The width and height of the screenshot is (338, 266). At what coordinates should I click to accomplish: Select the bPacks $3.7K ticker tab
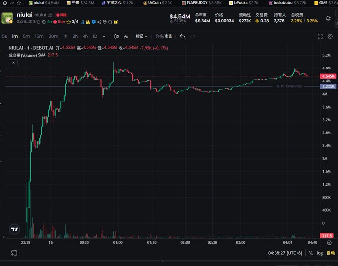coord(244,3)
